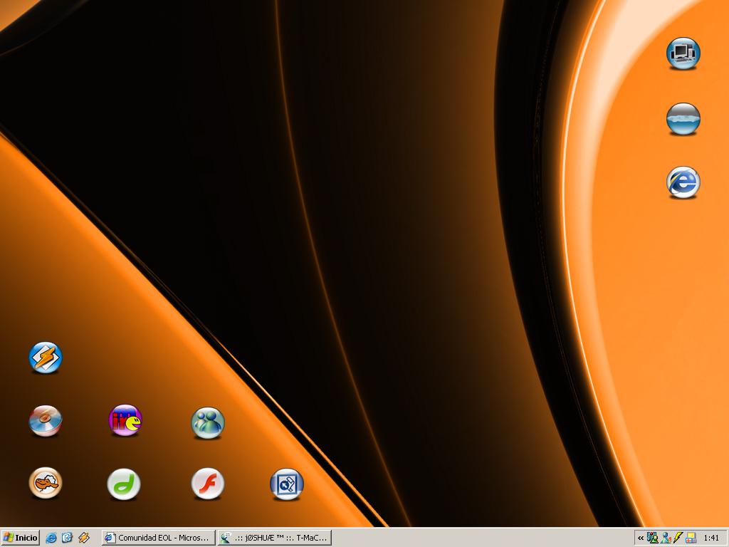Open Winamp lightning bolt desktop orb icon

46,358
